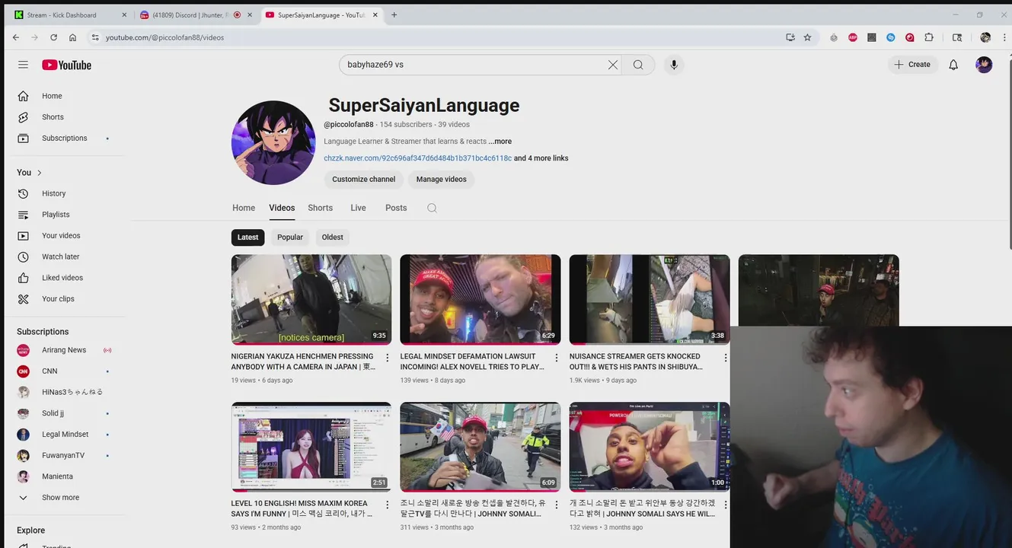Switch to channel Live tab
The image size is (1012, 548).
[358, 208]
